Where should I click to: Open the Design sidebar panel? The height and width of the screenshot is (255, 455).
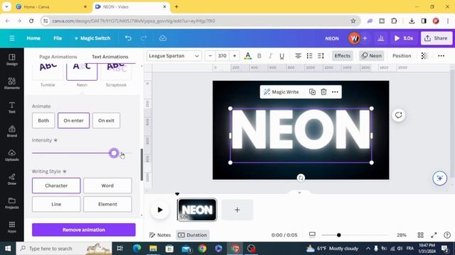12,59
